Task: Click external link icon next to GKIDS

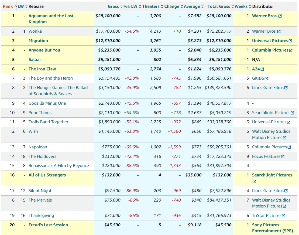Action: pos(266,79)
